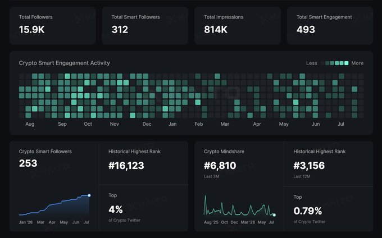Click Jun on smart followers chart axis

pos(76,222)
